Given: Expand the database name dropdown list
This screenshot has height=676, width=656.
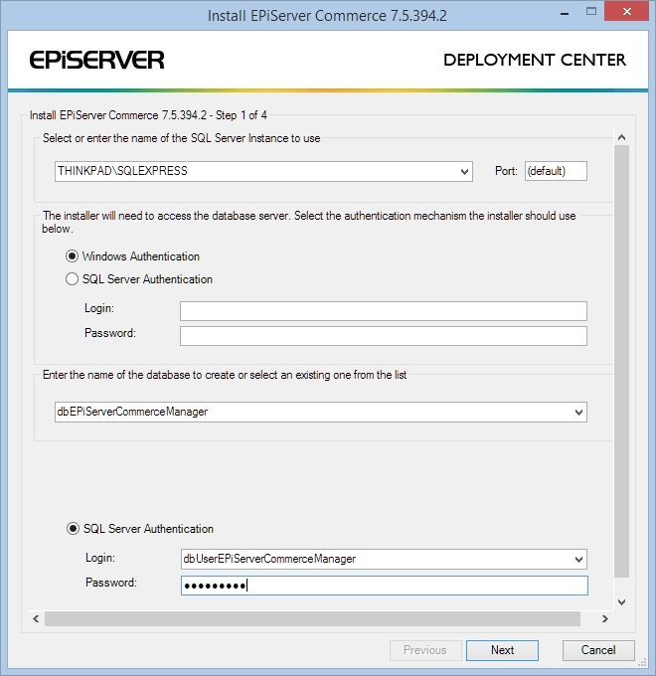Looking at the screenshot, I should pos(578,412).
